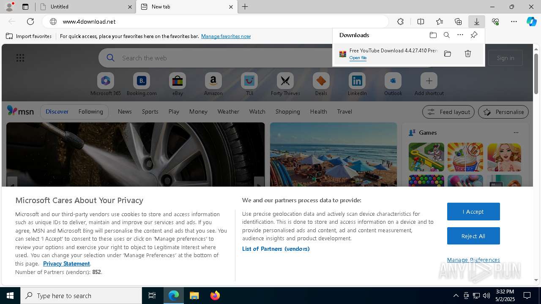Open File Explorer from taskbar
Screen dimensions: 541x304
[x=194, y=296]
